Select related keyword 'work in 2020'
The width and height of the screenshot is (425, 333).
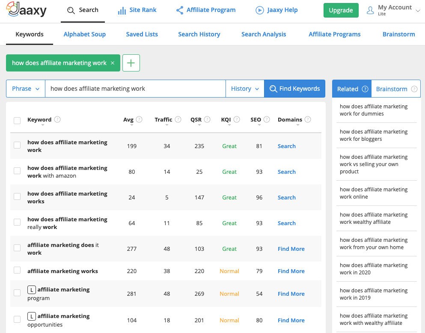(374, 269)
